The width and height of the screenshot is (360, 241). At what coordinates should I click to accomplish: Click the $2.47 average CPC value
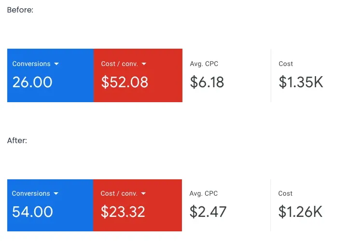tap(208, 212)
